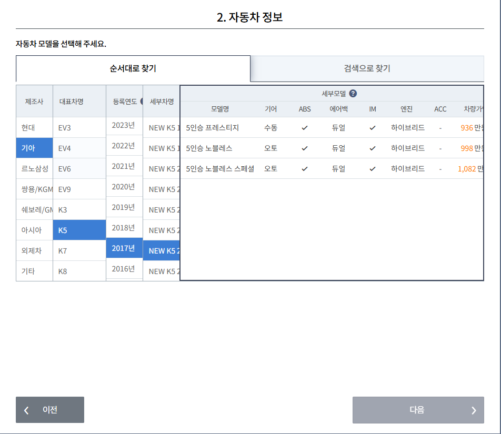Pick registration year 2020년

coord(124,187)
